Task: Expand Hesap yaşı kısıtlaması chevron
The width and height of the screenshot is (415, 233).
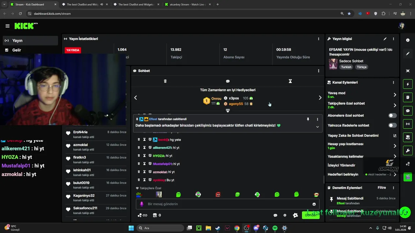Action: click(395, 146)
